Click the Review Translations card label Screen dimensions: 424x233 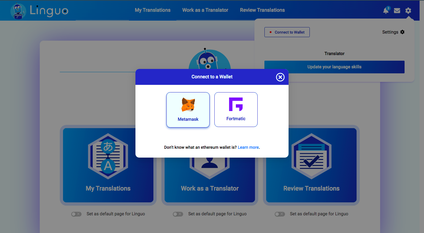(312, 189)
